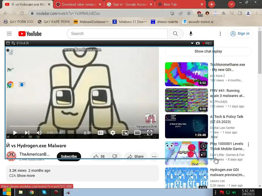Toggle the autoplay switch in the player

(x=88, y=133)
